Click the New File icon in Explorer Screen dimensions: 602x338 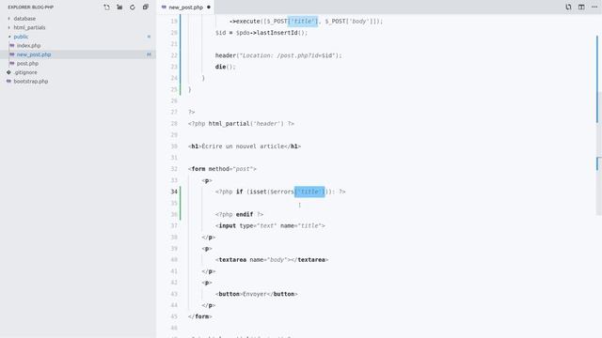(106, 7)
